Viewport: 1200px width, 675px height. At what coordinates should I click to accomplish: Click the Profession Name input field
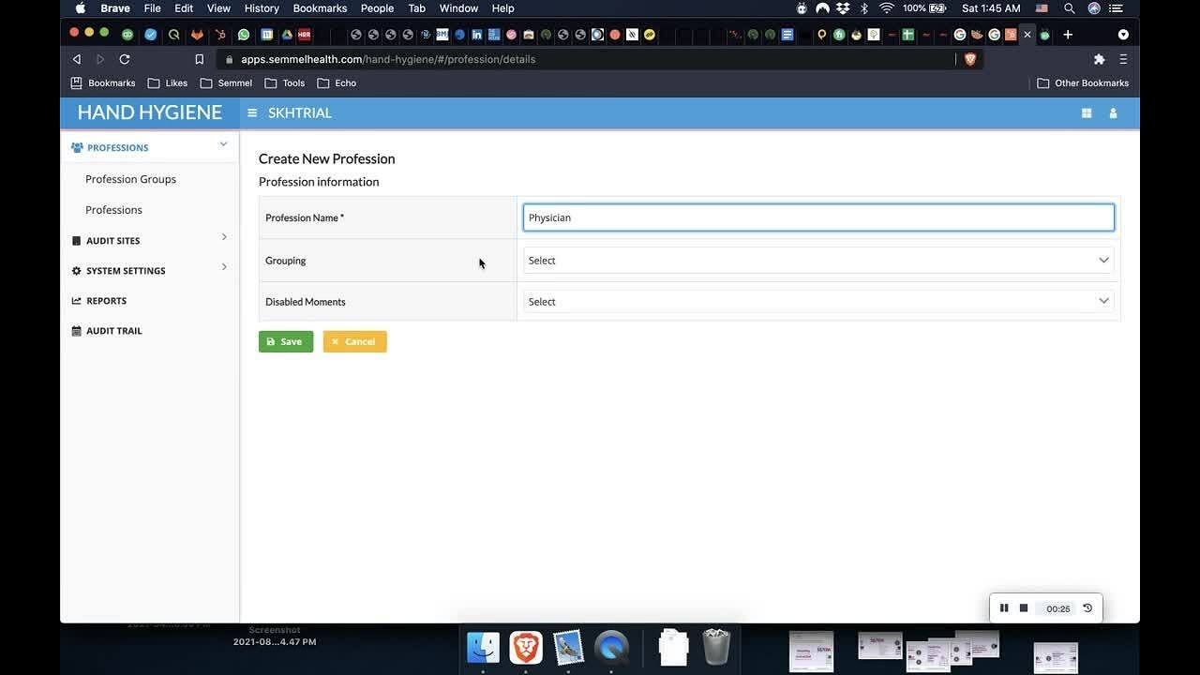tap(818, 217)
